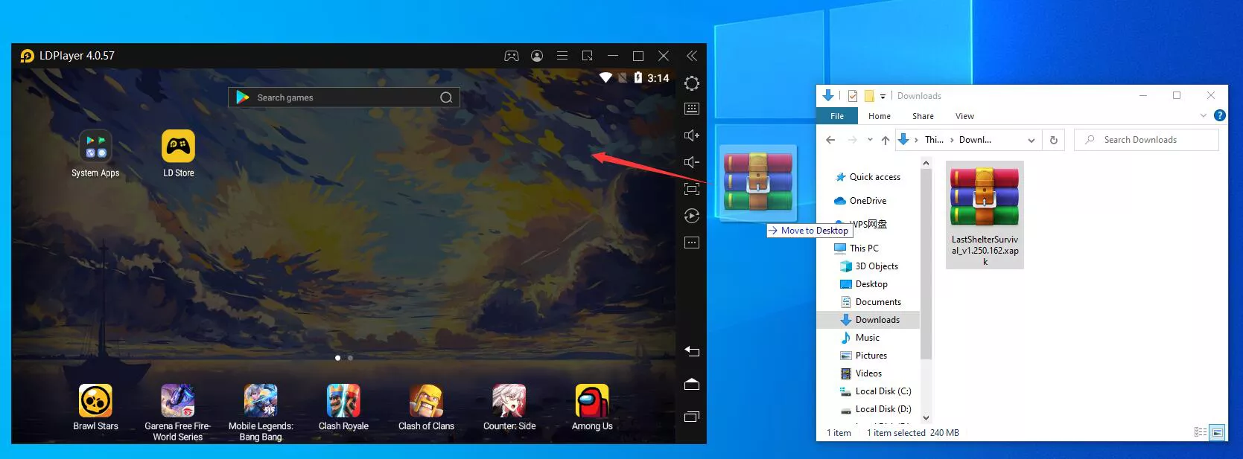Open LDPlayer hamburger menu
The width and height of the screenshot is (1243, 459).
pyautogui.click(x=562, y=56)
